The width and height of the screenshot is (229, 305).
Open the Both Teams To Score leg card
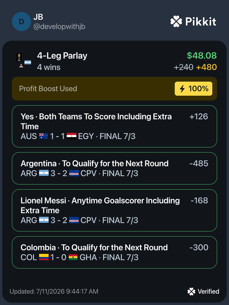pos(114,126)
